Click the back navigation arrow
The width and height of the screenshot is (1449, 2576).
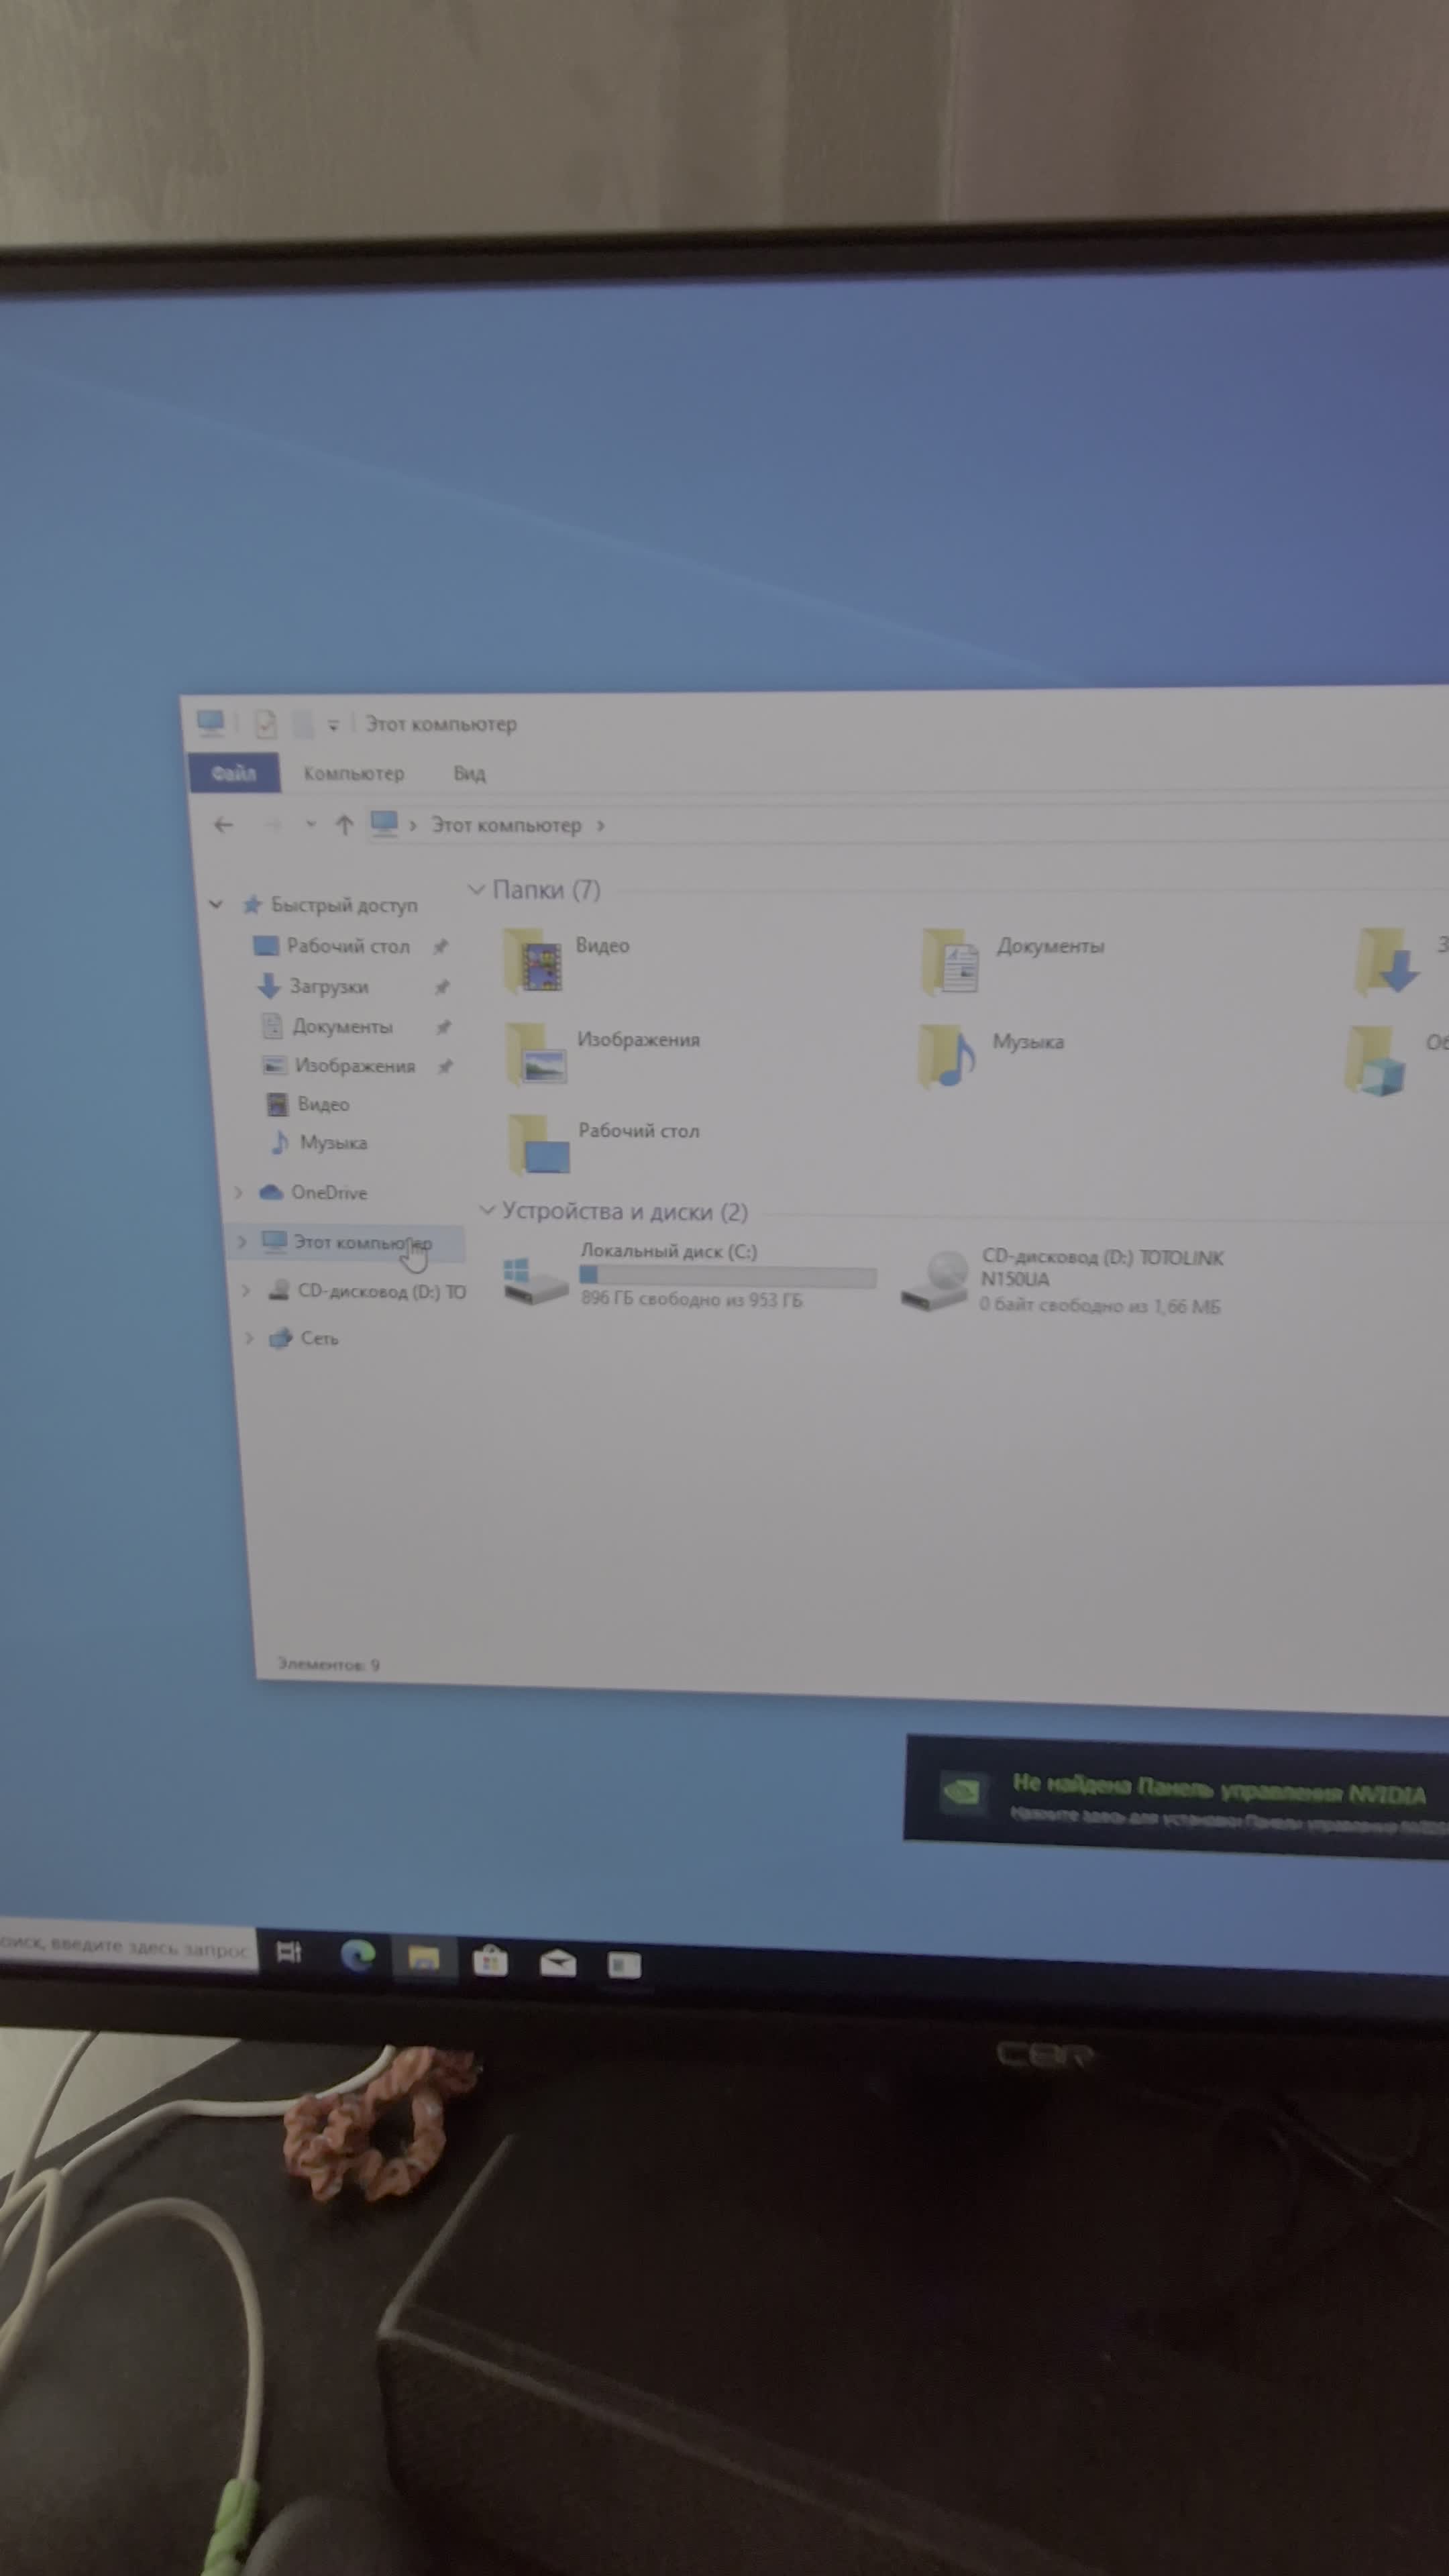point(224,825)
